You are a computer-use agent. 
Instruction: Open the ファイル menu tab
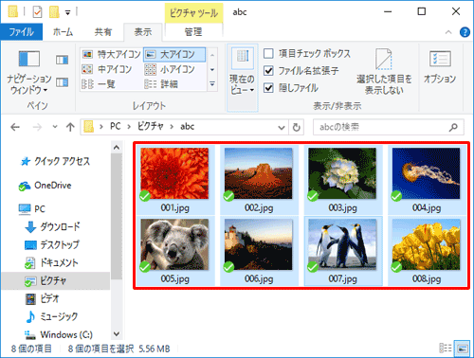(21, 32)
